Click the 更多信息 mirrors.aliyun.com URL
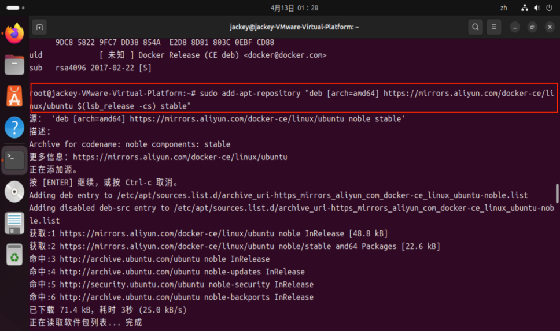This screenshot has width=560, height=331. (180, 157)
